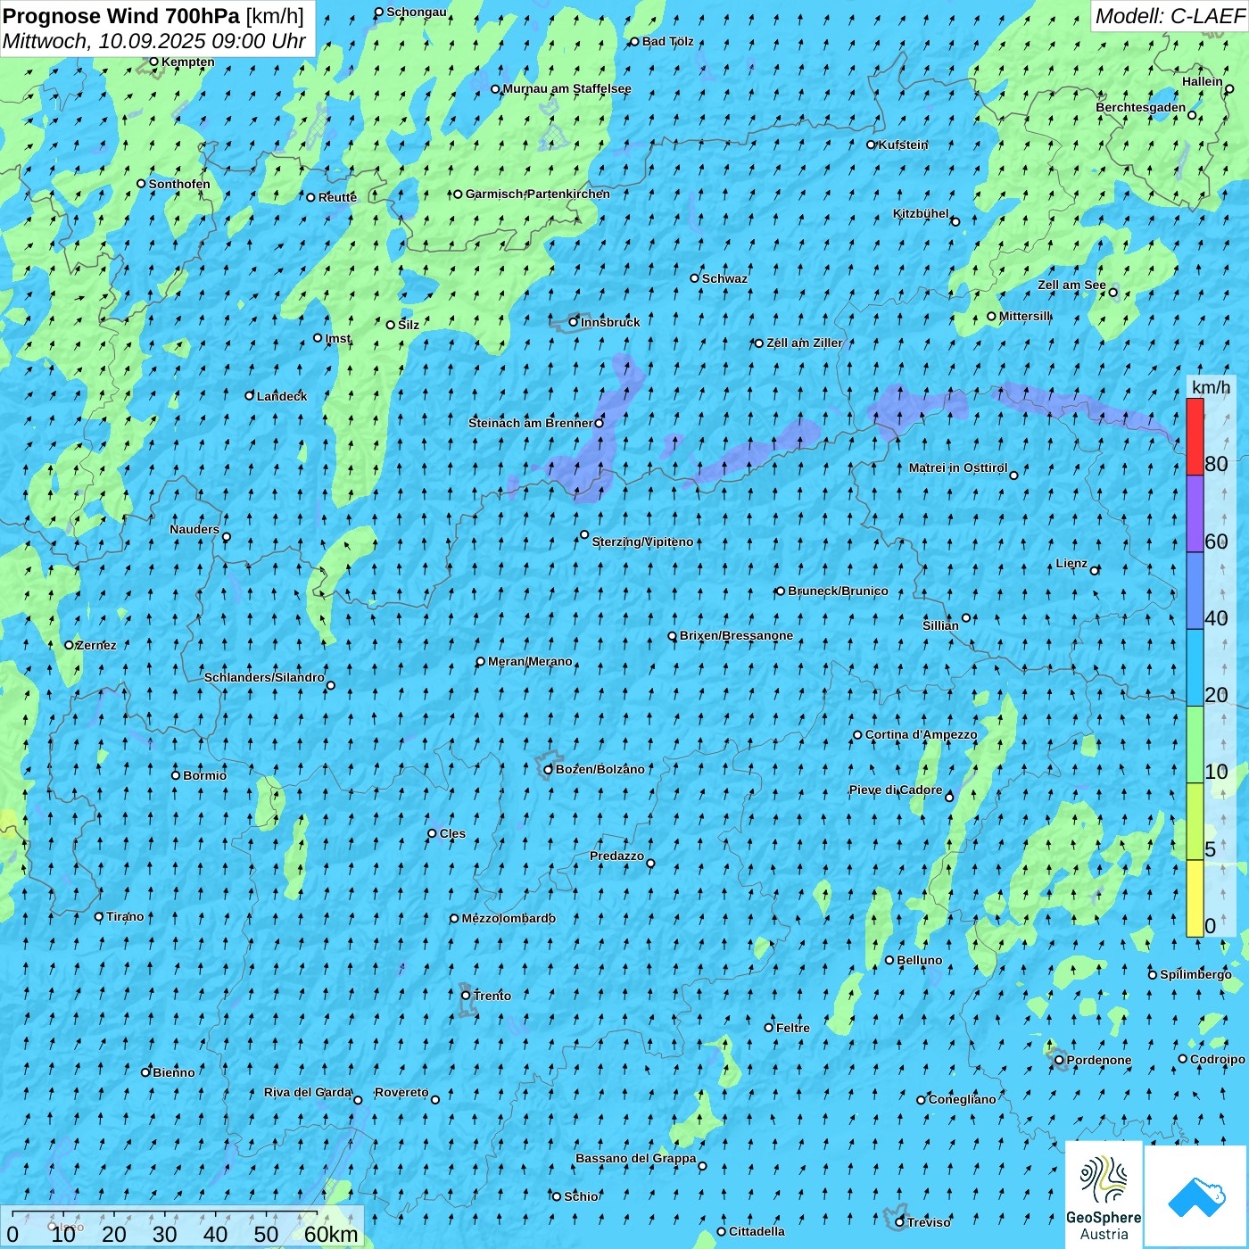Image resolution: width=1249 pixels, height=1249 pixels.
Task: Click the Meran/Merano location marker
Action: tap(481, 661)
